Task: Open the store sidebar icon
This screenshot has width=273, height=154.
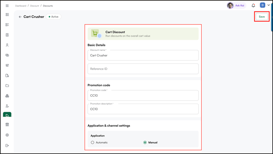Action: [7, 124]
